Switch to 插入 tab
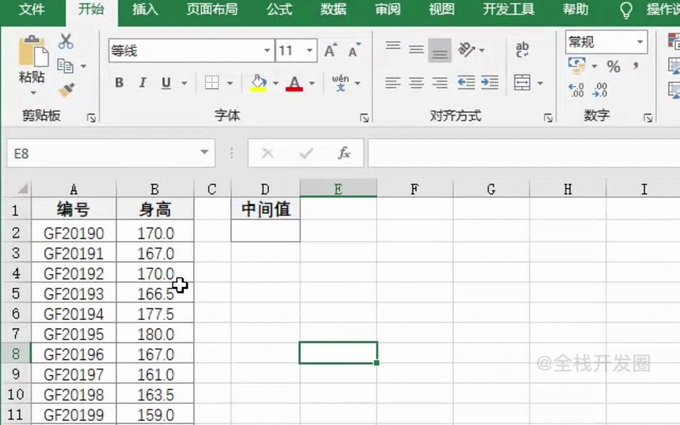Screen dimensions: 680x425 coord(145,9)
